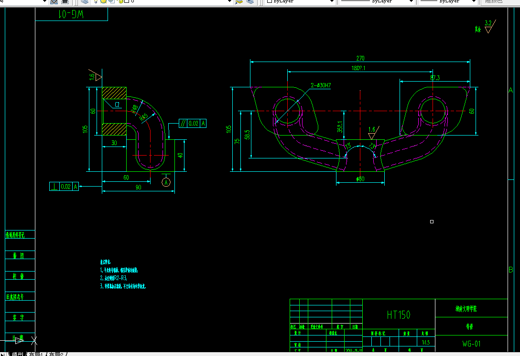Switch to the 模型 (Model) tab
Viewport: 520px width, 356px height.
17,354
